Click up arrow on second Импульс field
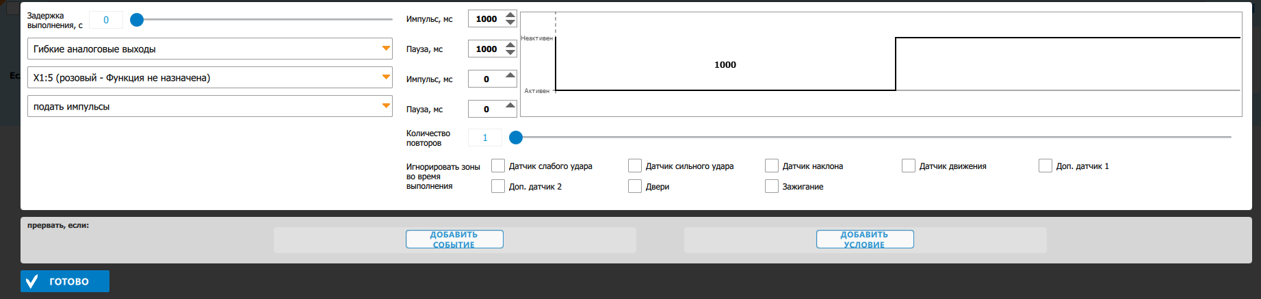1261x299 pixels. pyautogui.click(x=510, y=75)
